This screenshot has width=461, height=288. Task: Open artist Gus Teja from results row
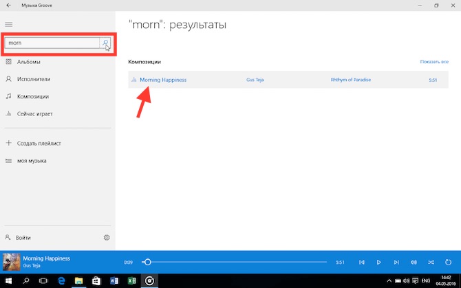(x=255, y=80)
